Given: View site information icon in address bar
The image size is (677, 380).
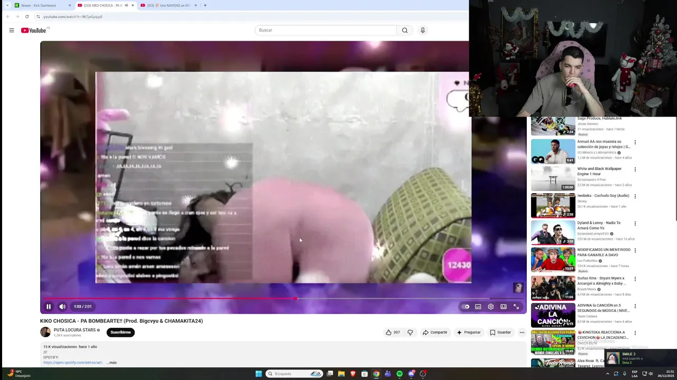Looking at the screenshot, I should 38,16.
